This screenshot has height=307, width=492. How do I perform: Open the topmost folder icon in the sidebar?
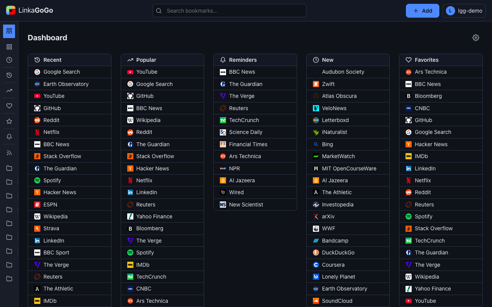coord(9,168)
